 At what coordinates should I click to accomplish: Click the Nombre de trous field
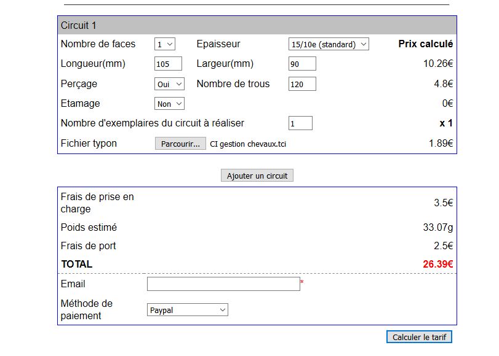click(302, 84)
